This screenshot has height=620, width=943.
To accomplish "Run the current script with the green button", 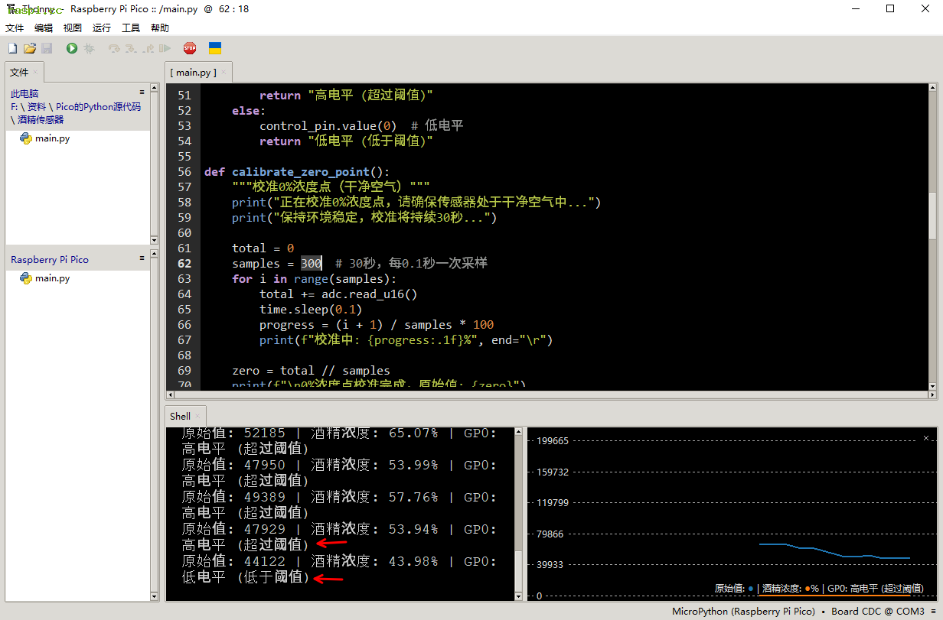I will click(x=72, y=48).
